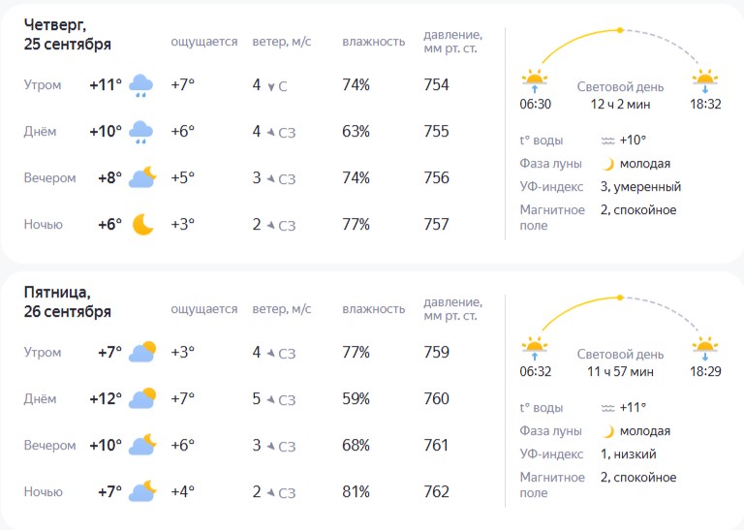
Task: Click Friday night pressure value 762
Action: pos(437,492)
